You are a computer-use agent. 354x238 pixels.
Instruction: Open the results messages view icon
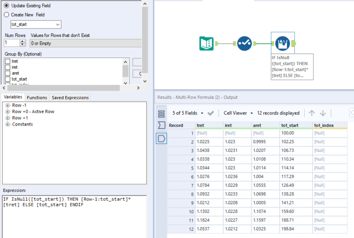tap(161, 114)
